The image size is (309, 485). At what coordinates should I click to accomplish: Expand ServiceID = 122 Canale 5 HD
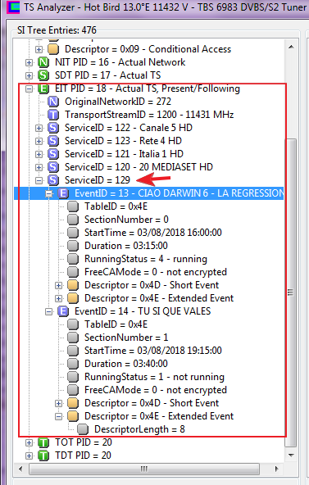[39, 128]
